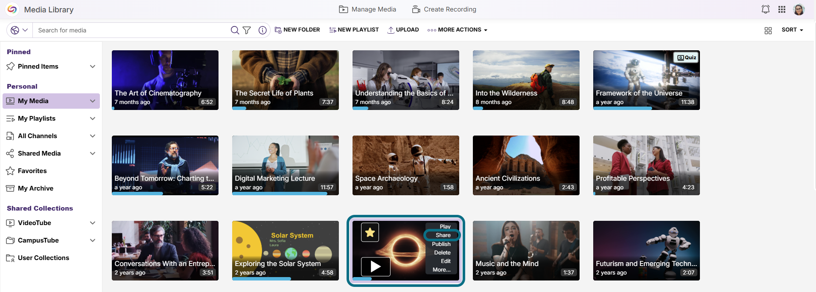
Task: Open Music and the Mind video
Action: click(526, 251)
